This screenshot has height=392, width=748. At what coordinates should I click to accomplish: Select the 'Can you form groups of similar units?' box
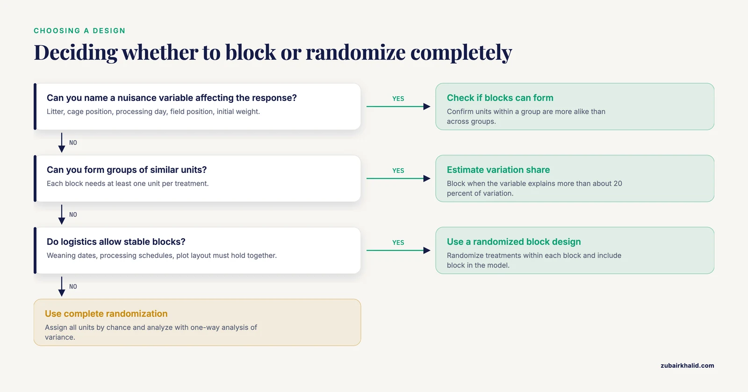(x=197, y=178)
